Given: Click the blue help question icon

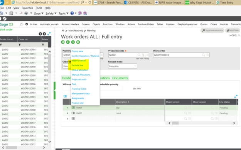Looking at the screenshot, I should point(72,13).
